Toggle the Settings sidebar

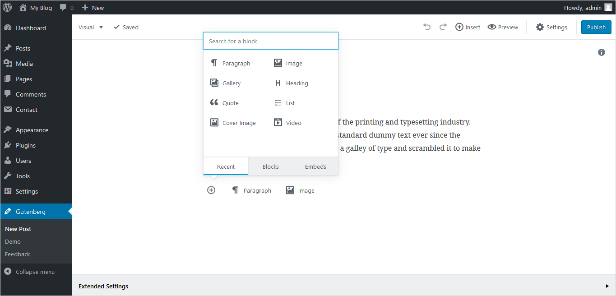(551, 27)
